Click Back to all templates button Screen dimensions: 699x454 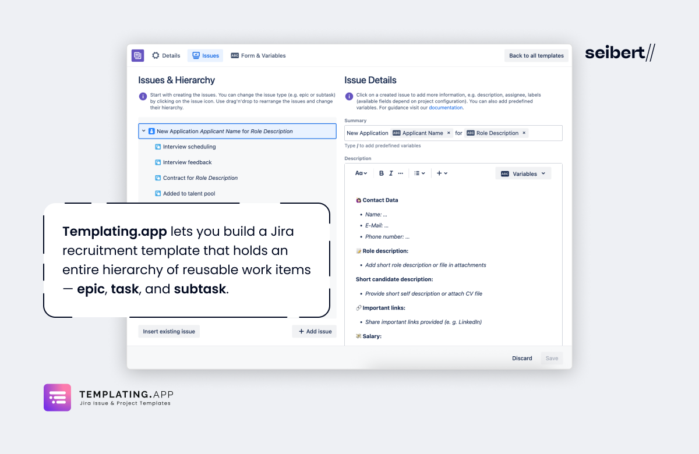(x=536, y=55)
